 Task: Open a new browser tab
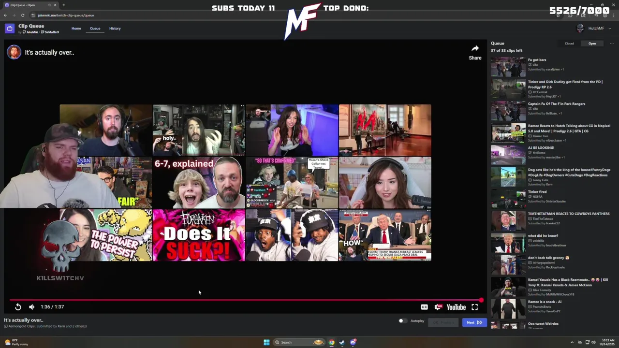(63, 5)
